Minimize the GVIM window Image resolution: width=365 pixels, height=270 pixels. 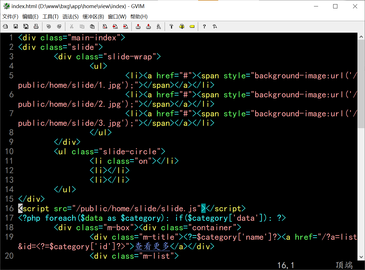pyautogui.click(x=316, y=6)
